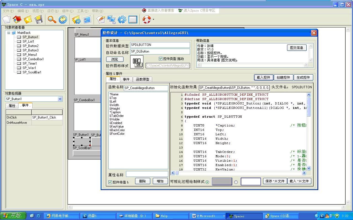Click the folder with gear toolbar icon

[x=76, y=20]
